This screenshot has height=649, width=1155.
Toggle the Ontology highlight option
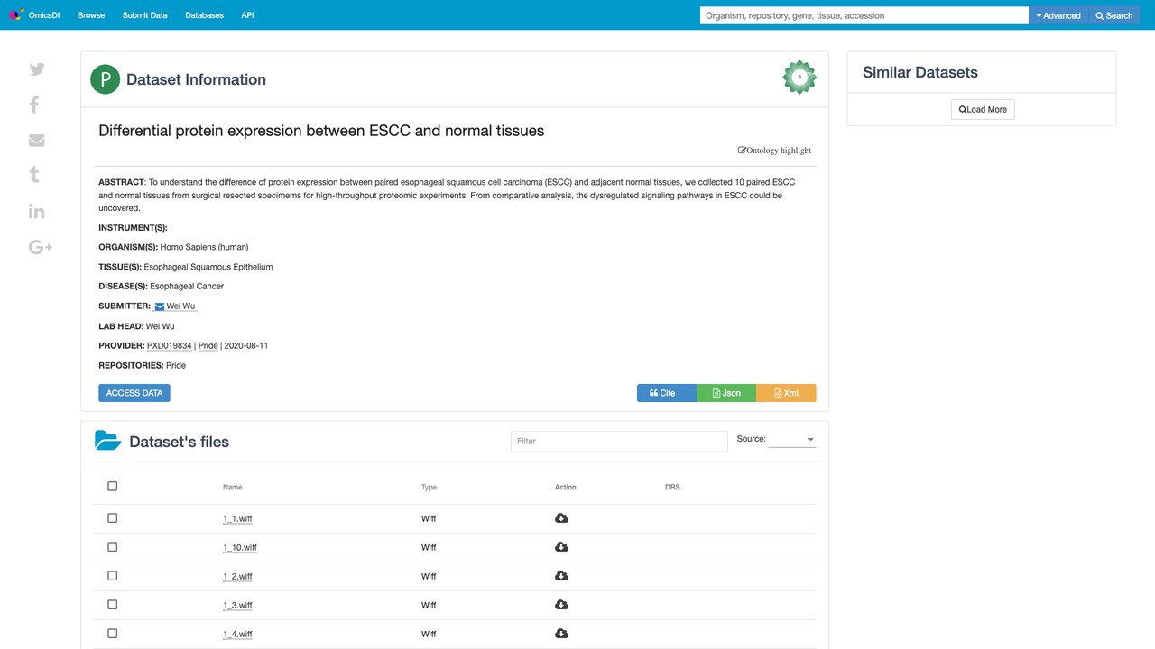[x=775, y=151]
